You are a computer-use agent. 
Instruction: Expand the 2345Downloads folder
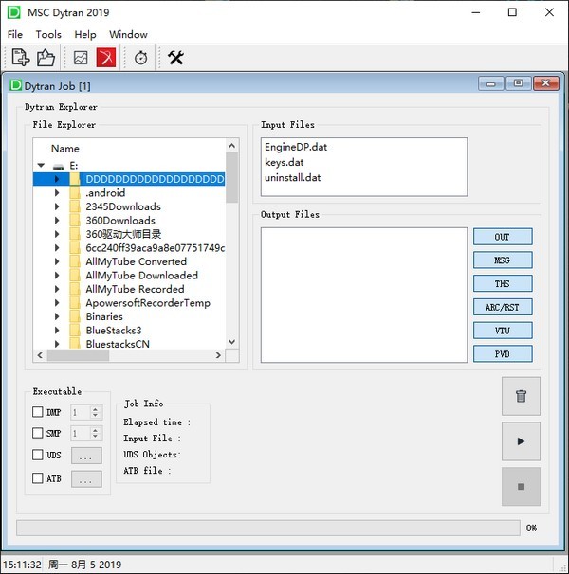pos(57,206)
